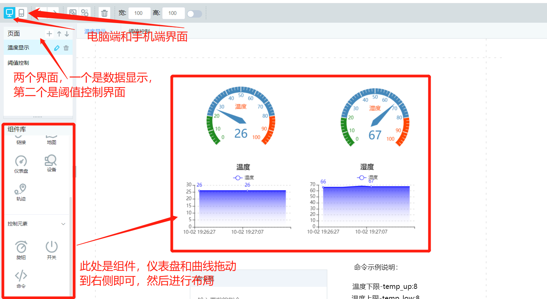
Task: Switch to desktop view mode
Action: (x=9, y=13)
